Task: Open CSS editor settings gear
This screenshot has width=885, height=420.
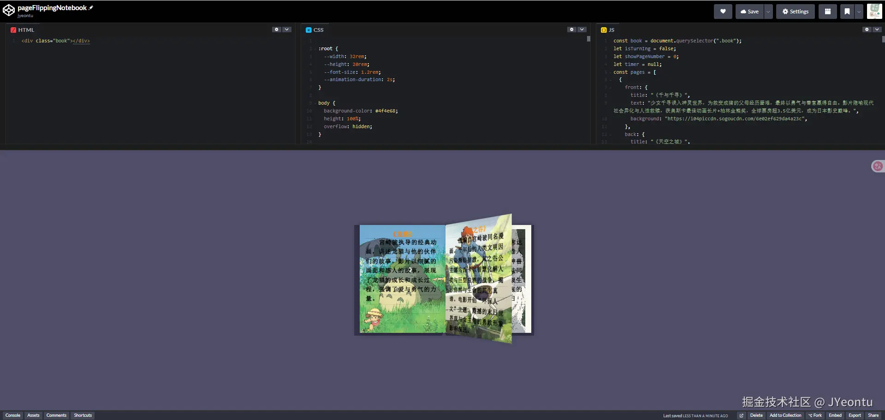Action: pyautogui.click(x=572, y=30)
